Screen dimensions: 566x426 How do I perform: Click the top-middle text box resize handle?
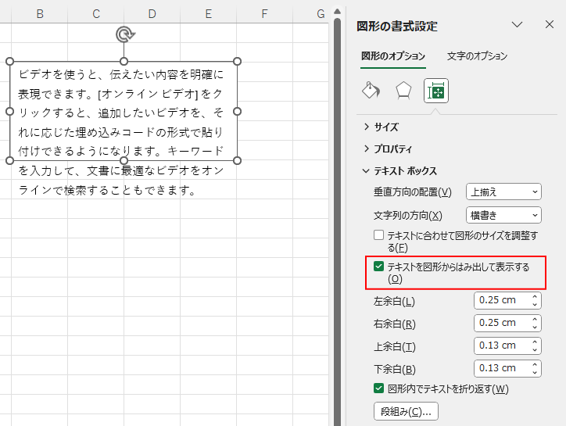124,62
